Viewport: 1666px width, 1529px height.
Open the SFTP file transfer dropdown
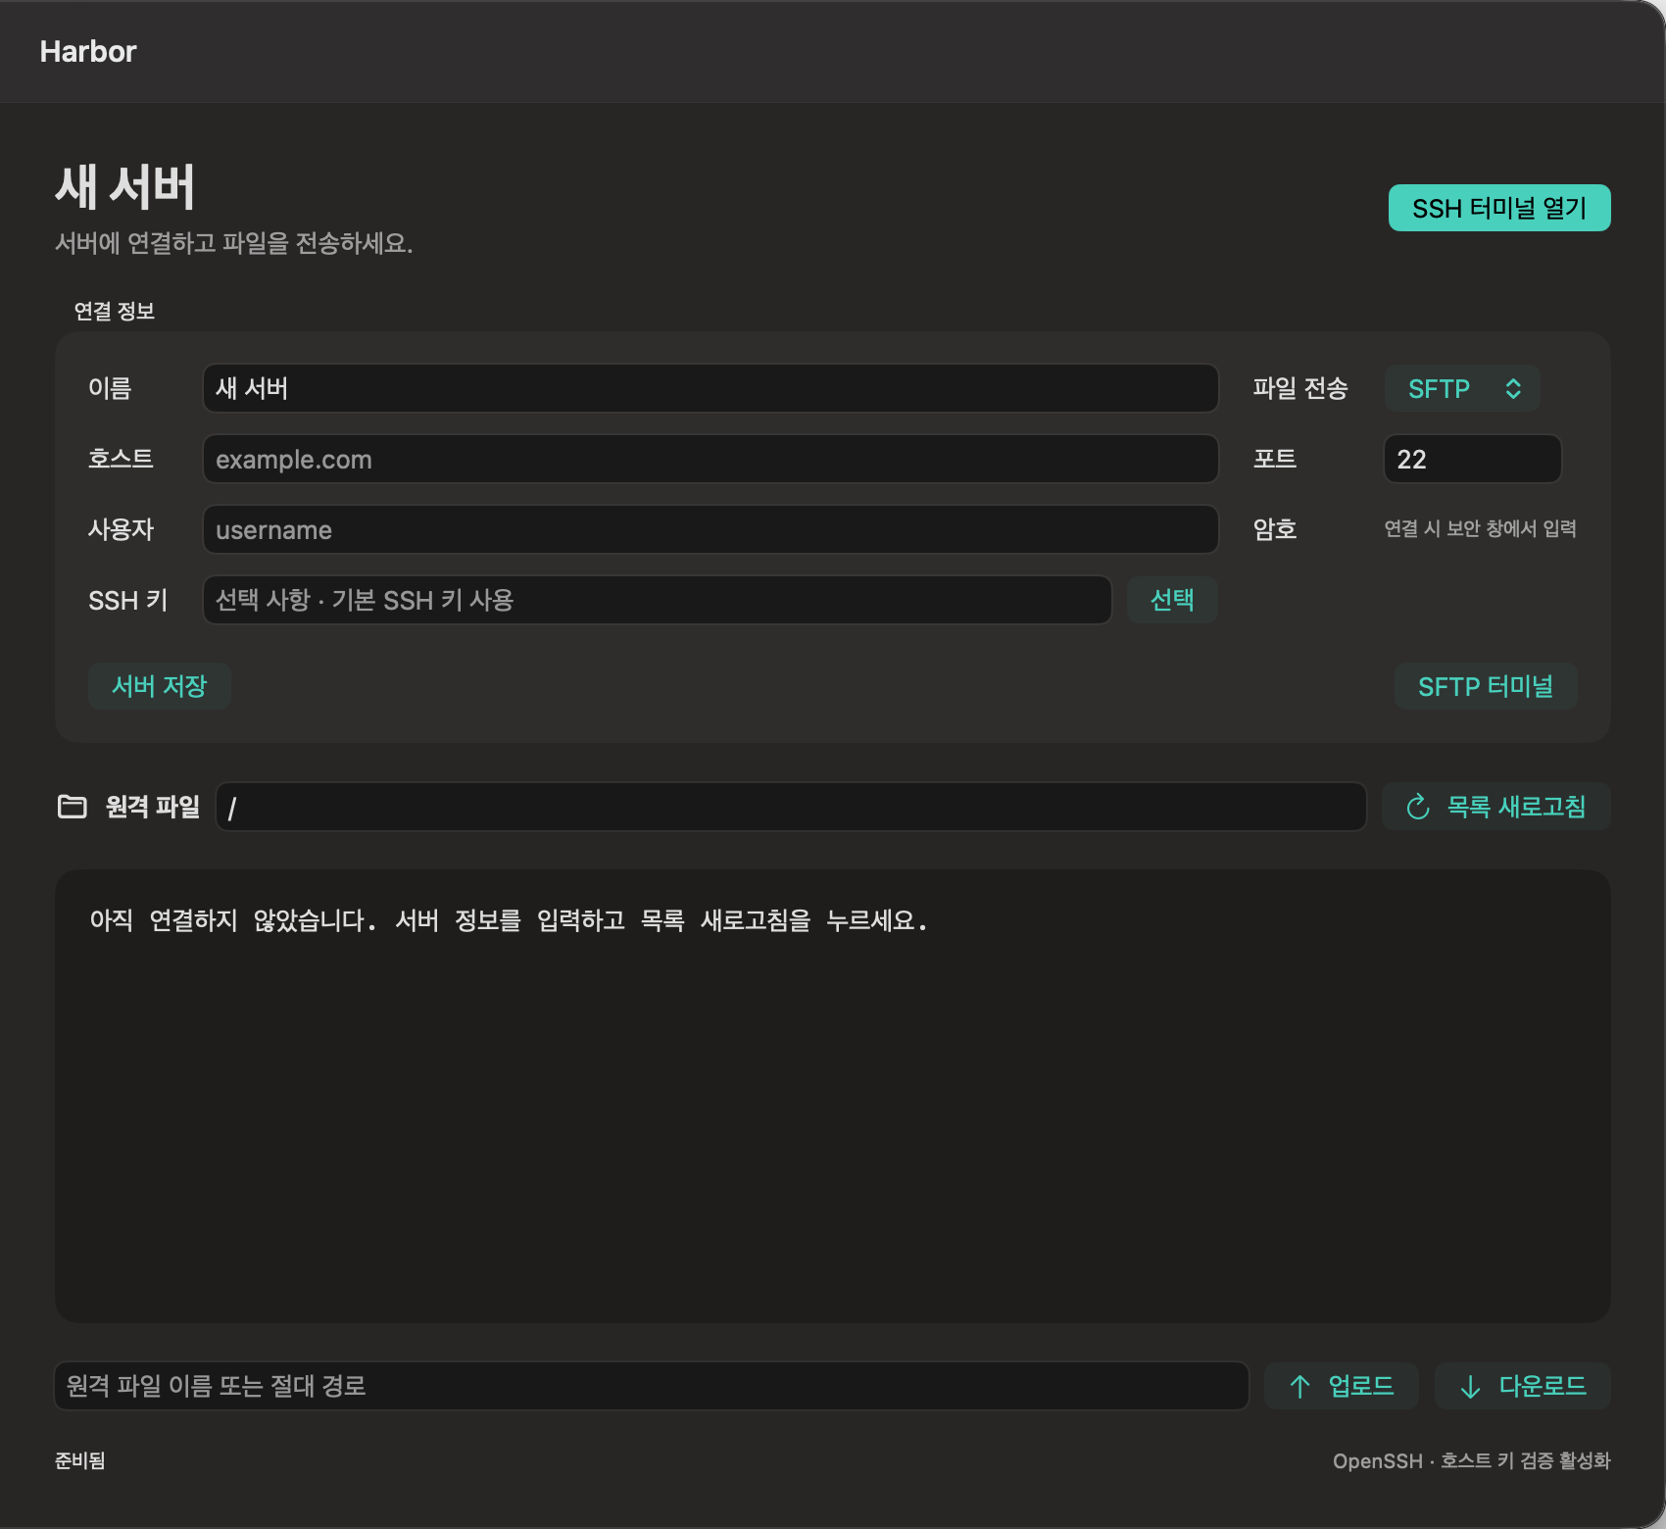tap(1462, 389)
